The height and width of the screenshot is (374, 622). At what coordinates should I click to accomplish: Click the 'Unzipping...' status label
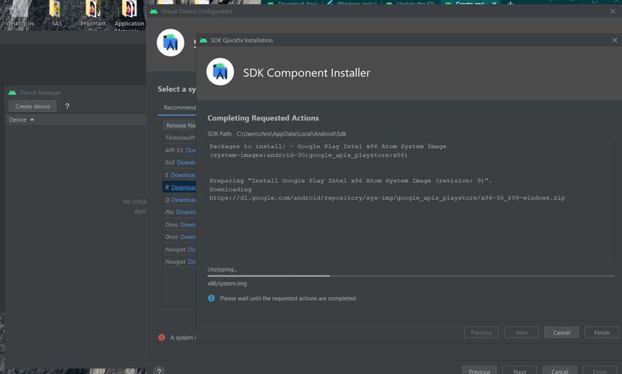222,269
